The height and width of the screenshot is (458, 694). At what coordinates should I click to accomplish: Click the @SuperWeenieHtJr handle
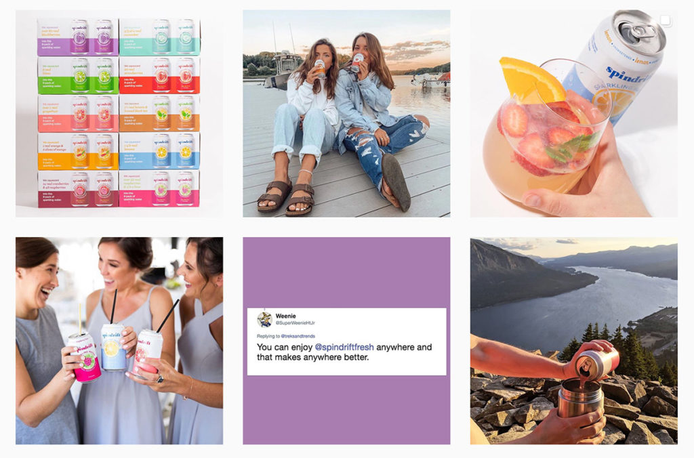[x=295, y=323]
